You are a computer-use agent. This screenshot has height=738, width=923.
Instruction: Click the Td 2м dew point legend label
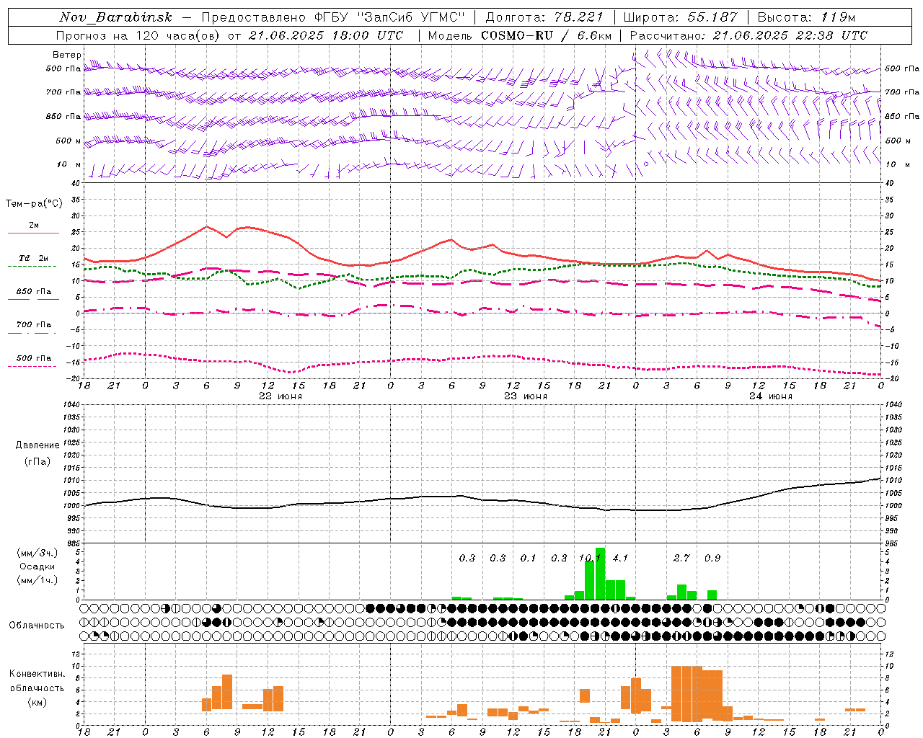pos(34,258)
